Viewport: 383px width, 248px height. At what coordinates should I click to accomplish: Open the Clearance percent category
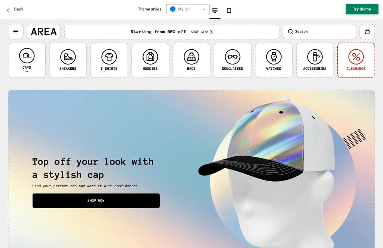pyautogui.click(x=356, y=57)
